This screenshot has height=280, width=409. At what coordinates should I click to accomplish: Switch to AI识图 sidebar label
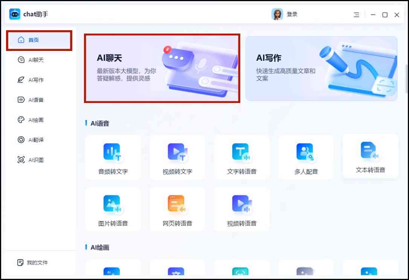36,160
